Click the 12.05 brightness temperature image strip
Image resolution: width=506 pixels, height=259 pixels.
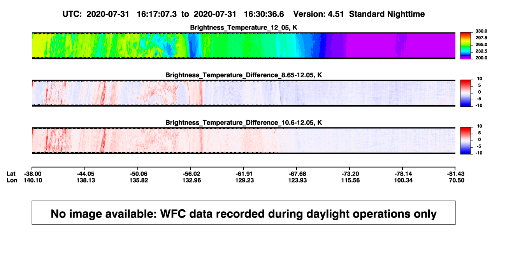244,46
